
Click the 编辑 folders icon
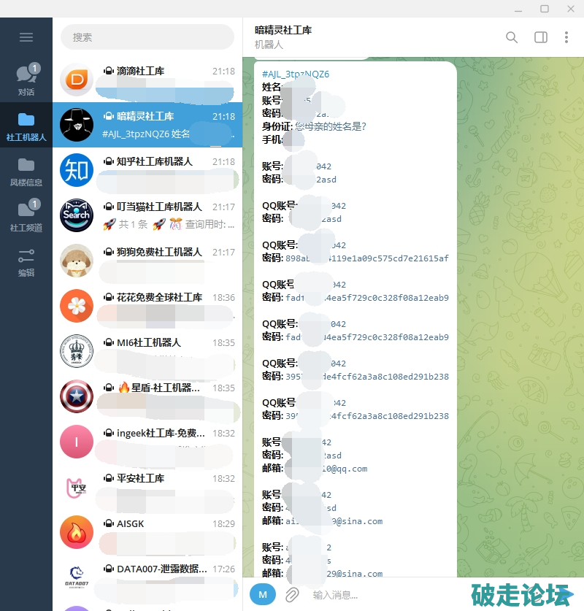click(26, 261)
